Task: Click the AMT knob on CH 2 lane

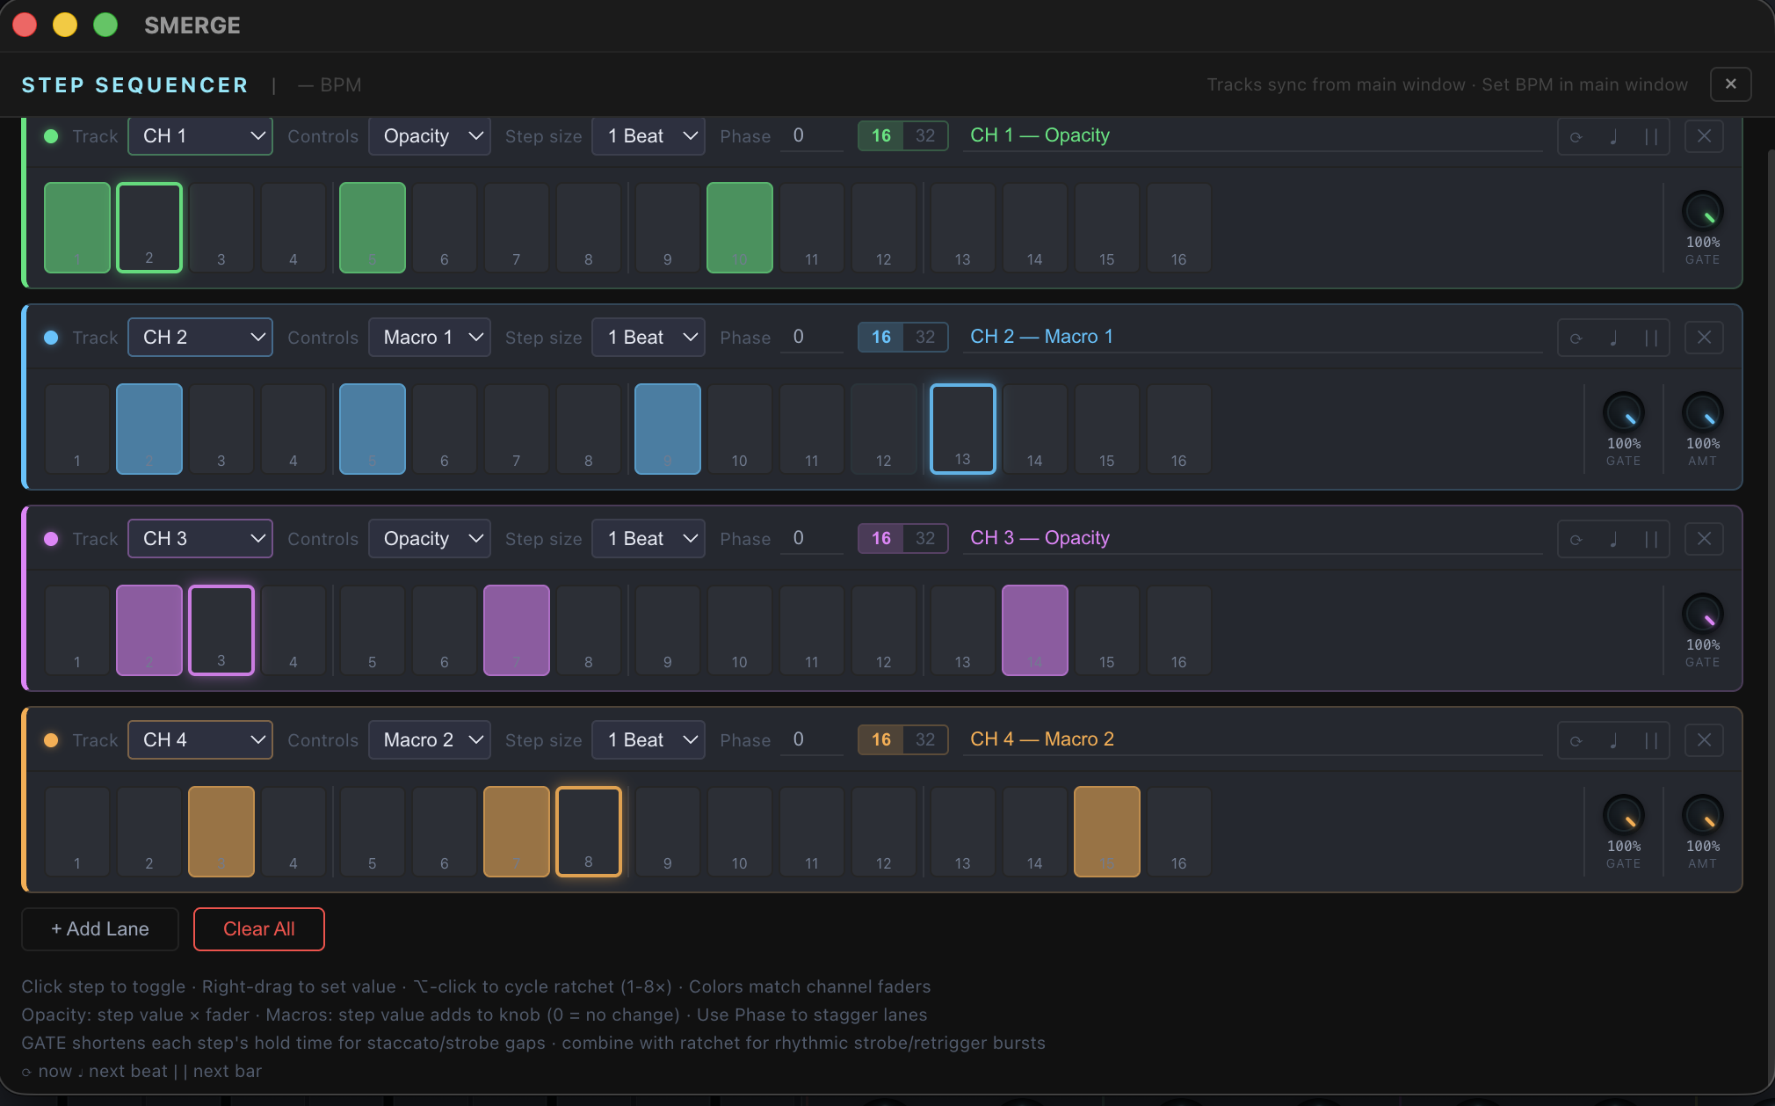Action: (1703, 412)
